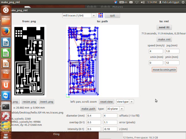Click the reset view button
186x139 pixels.
click(107, 102)
